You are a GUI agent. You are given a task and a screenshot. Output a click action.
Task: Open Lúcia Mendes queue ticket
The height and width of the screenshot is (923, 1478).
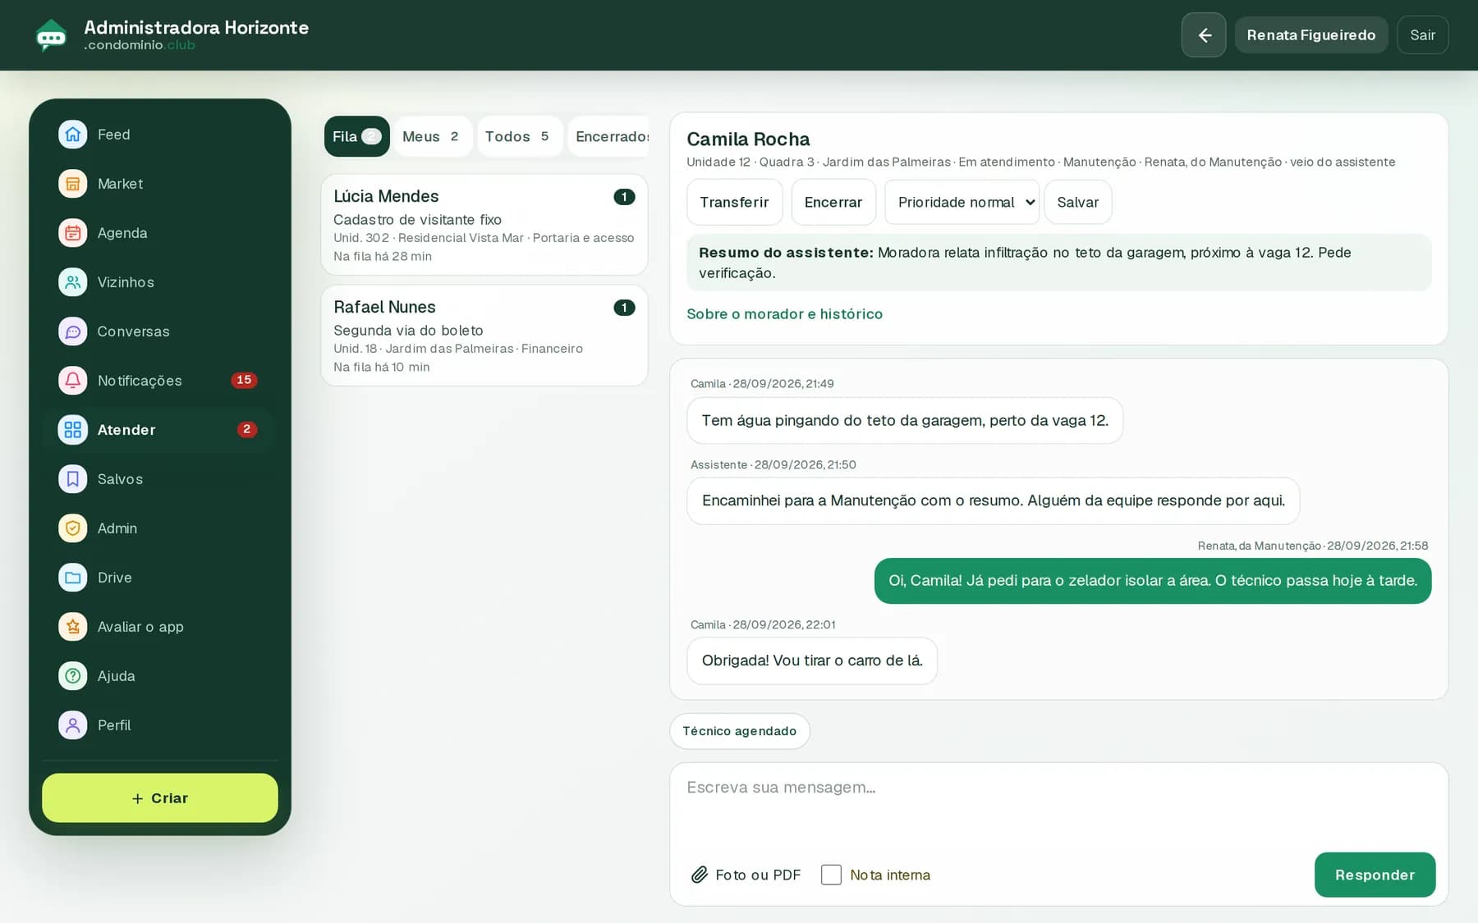(484, 225)
